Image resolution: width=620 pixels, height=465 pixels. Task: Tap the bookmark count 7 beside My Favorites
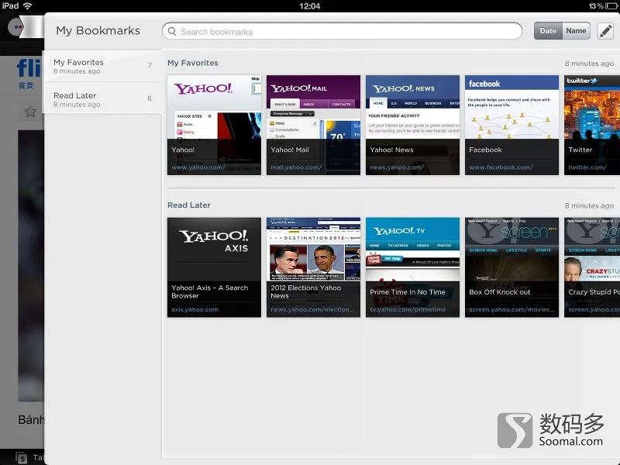coord(150,65)
